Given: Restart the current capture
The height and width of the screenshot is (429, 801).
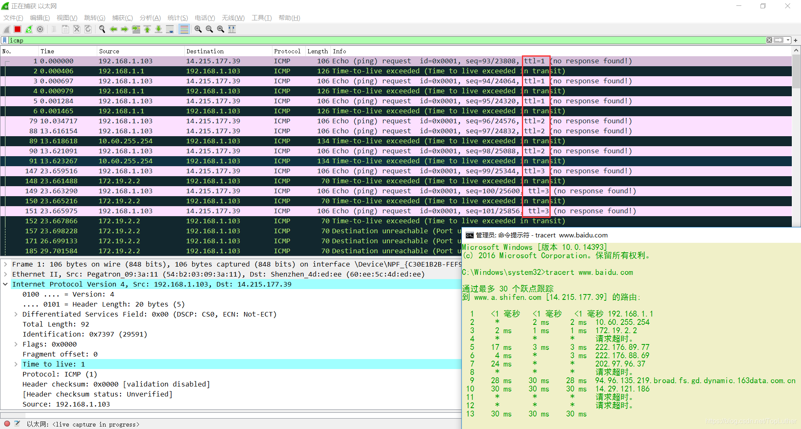Looking at the screenshot, I should (29, 29).
